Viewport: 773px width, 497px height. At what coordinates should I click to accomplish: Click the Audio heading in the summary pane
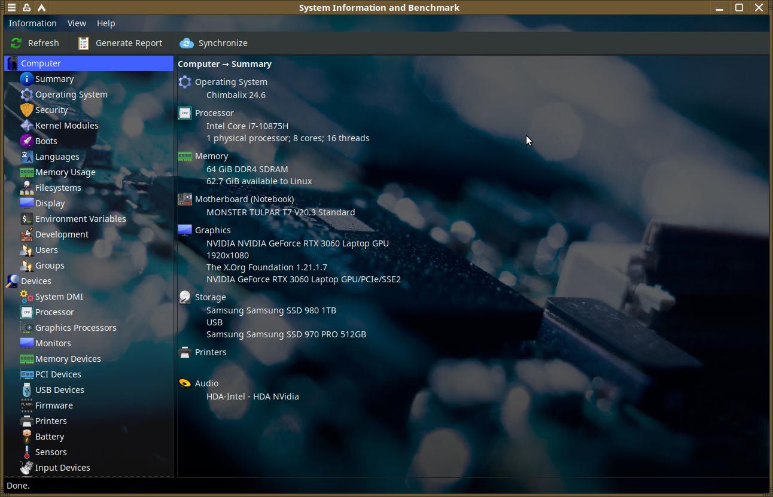(x=206, y=383)
